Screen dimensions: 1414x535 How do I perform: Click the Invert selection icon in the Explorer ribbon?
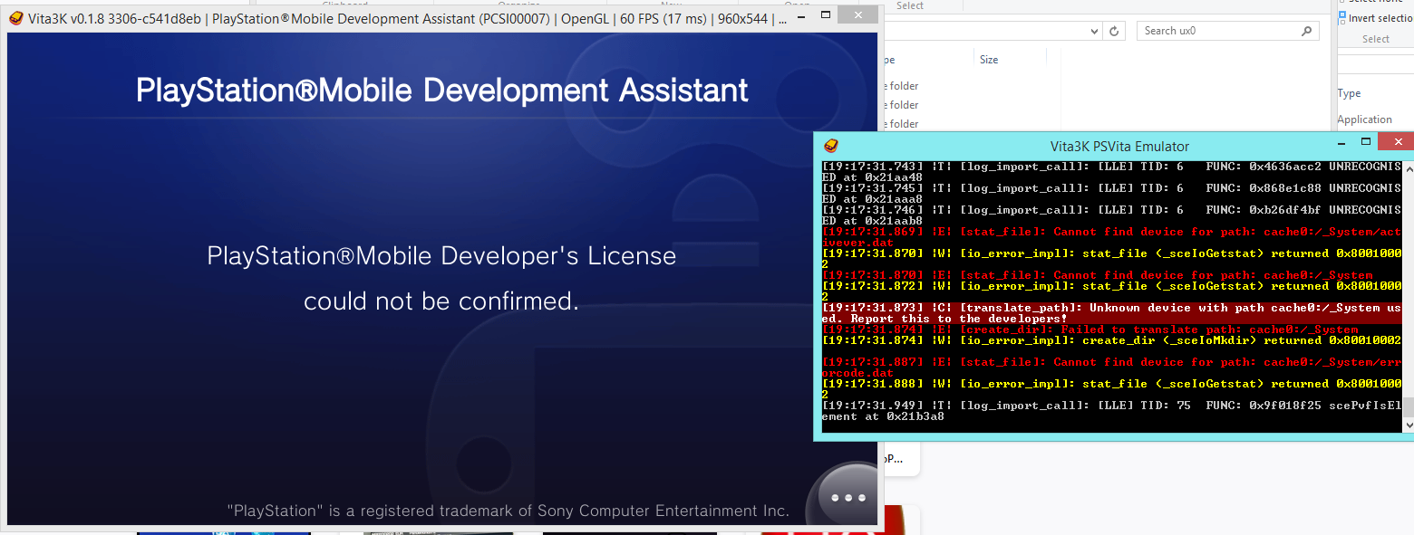point(1342,17)
